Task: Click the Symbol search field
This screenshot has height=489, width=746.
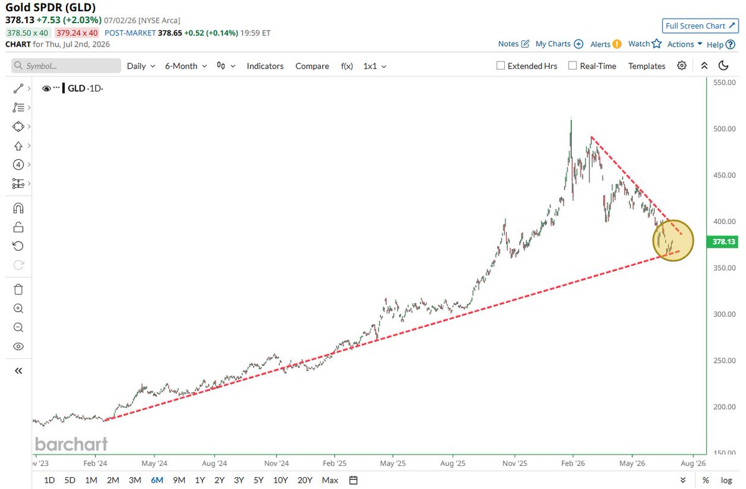Action: pyautogui.click(x=67, y=65)
